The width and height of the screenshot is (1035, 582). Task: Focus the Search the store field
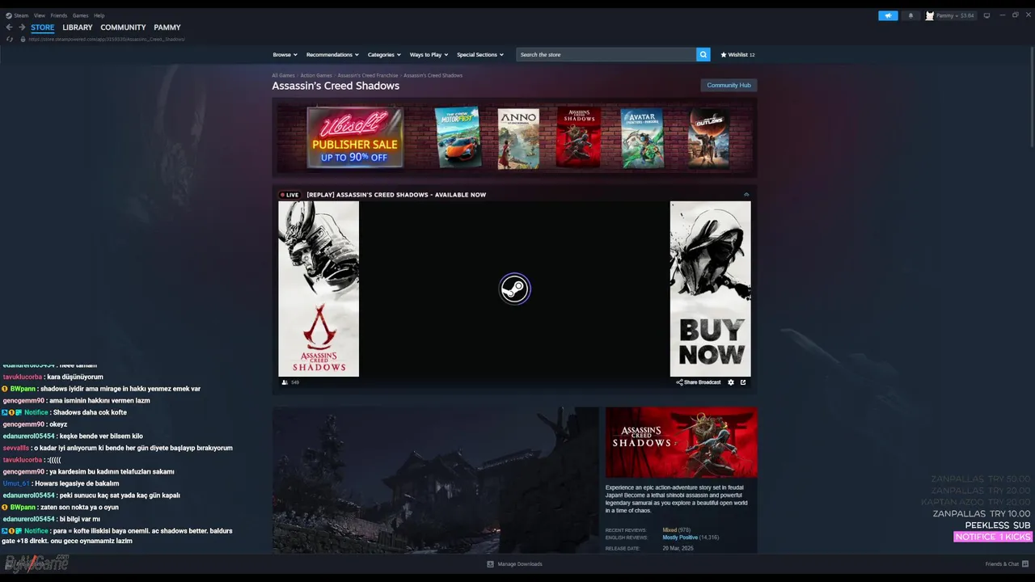tap(606, 54)
